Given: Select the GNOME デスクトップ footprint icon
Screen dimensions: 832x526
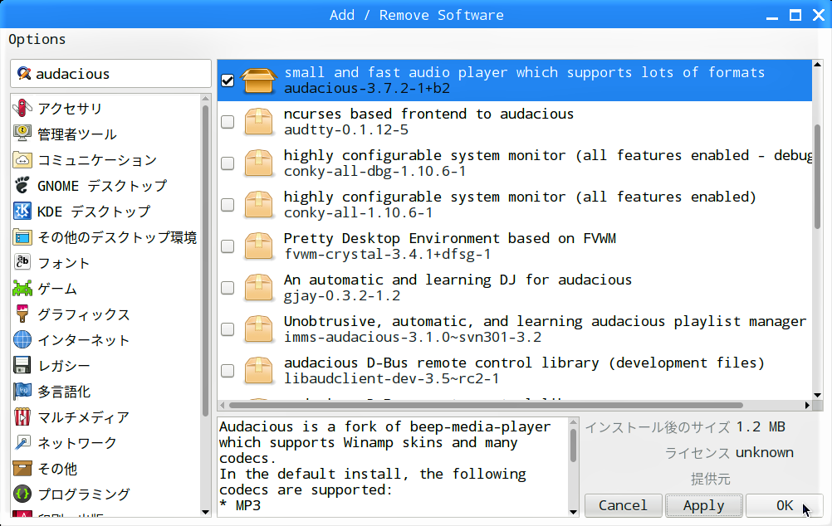Looking at the screenshot, I should tap(22, 186).
